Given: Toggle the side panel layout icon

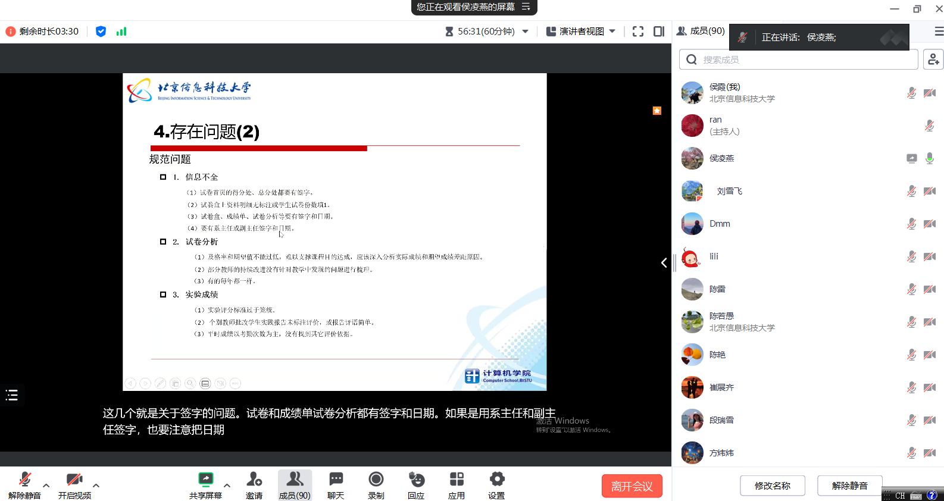Looking at the screenshot, I should click(x=659, y=32).
